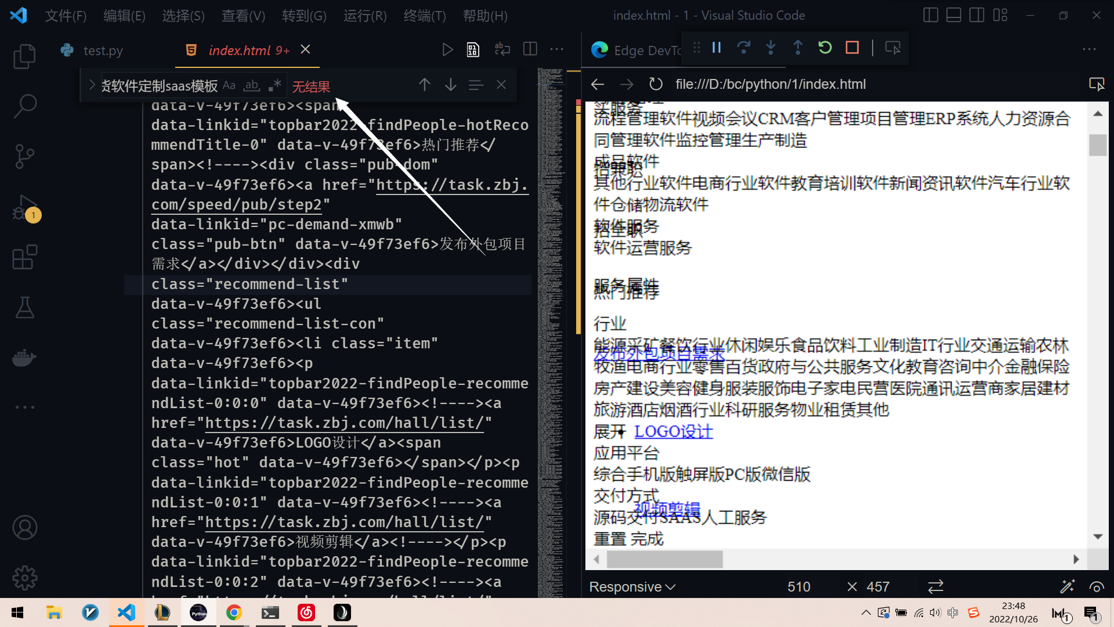This screenshot has width=1114, height=627.
Task: Toggle match case in find widget
Action: click(x=229, y=86)
